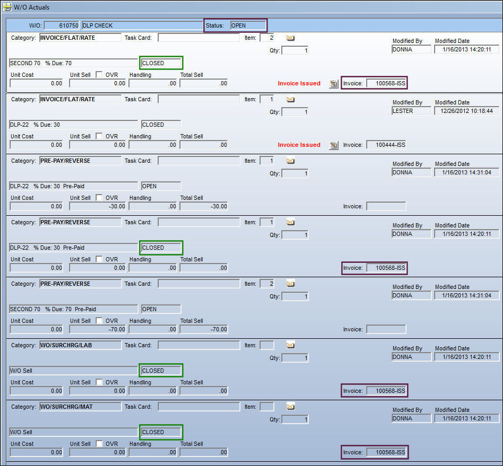Click the Total Sell field showing -70.00

[x=204, y=329]
